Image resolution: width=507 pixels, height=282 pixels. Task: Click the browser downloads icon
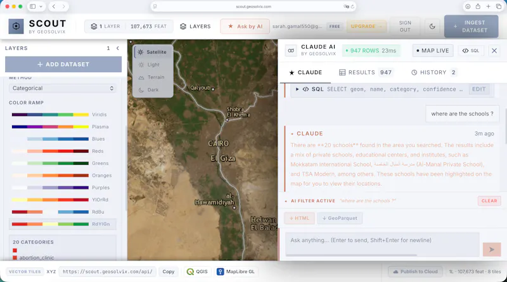468,6
